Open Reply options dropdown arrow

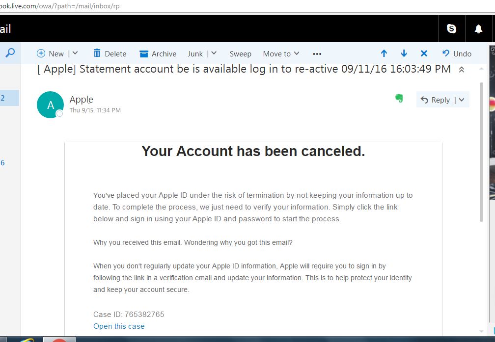pyautogui.click(x=462, y=100)
